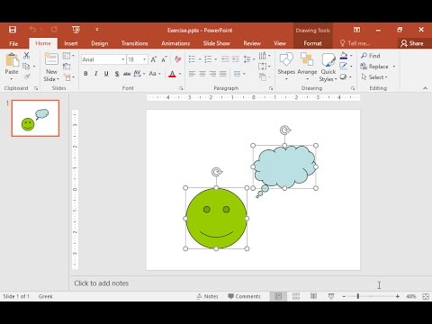Viewport: 432px width, 324px height.
Task: Open the Section dropdown in Slides group
Action: pyautogui.click(x=68, y=77)
